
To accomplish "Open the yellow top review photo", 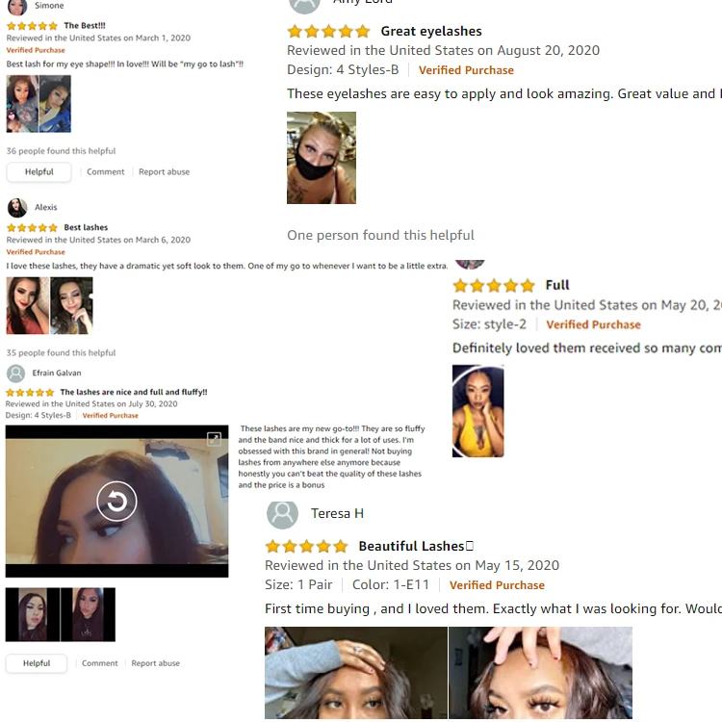I will pyautogui.click(x=477, y=411).
